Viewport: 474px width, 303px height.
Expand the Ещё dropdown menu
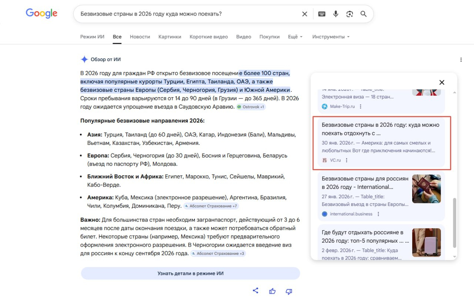click(295, 37)
